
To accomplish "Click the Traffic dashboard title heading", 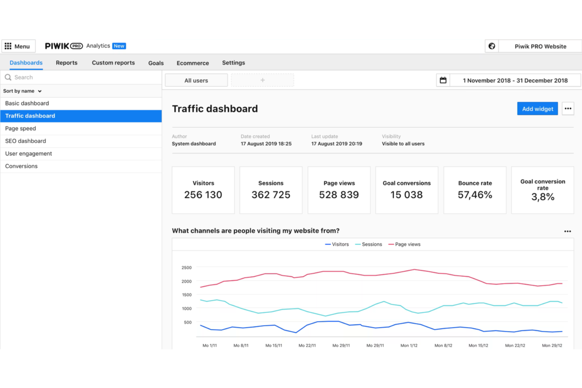I will pos(215,109).
